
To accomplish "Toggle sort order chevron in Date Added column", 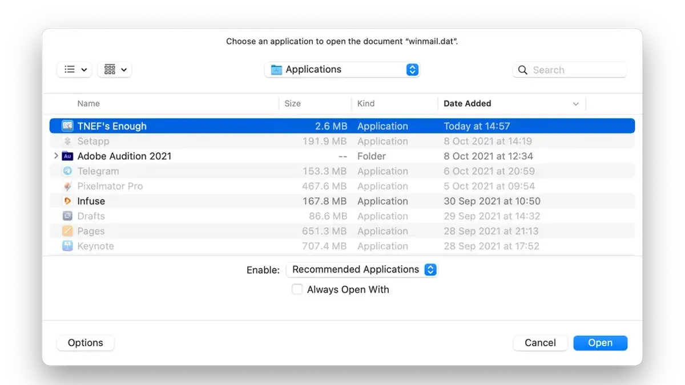I will [x=575, y=104].
